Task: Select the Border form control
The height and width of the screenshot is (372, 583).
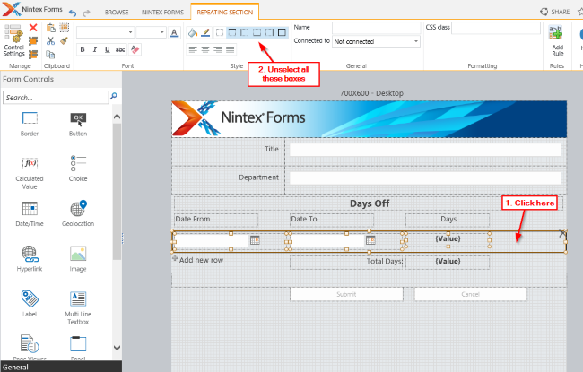Action: pyautogui.click(x=30, y=124)
